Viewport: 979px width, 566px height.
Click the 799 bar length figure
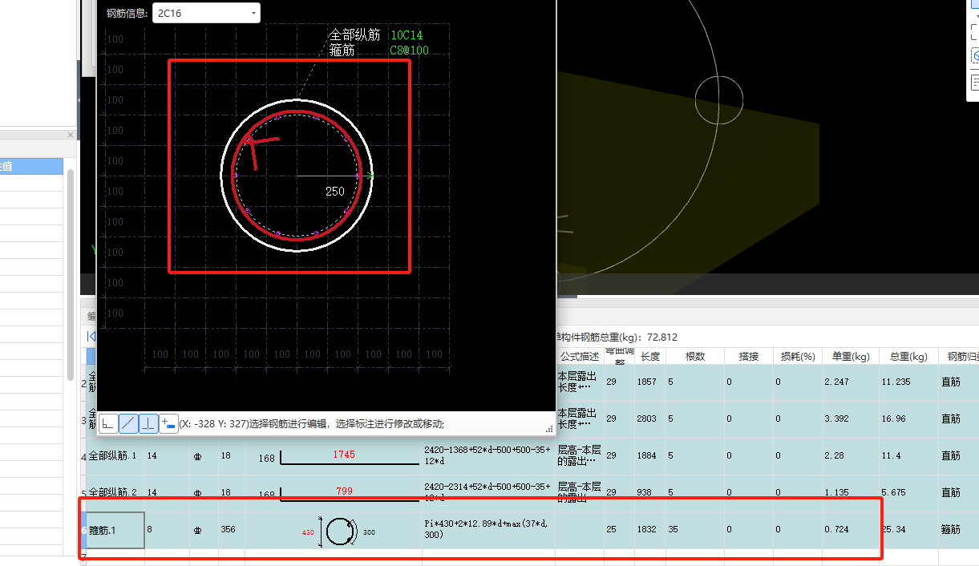pos(343,491)
